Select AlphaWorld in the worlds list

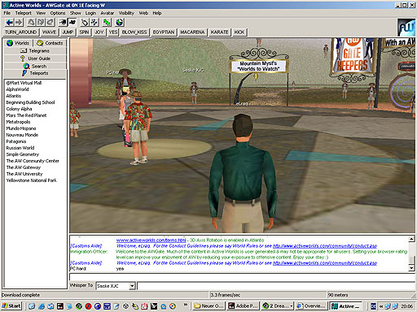17,89
